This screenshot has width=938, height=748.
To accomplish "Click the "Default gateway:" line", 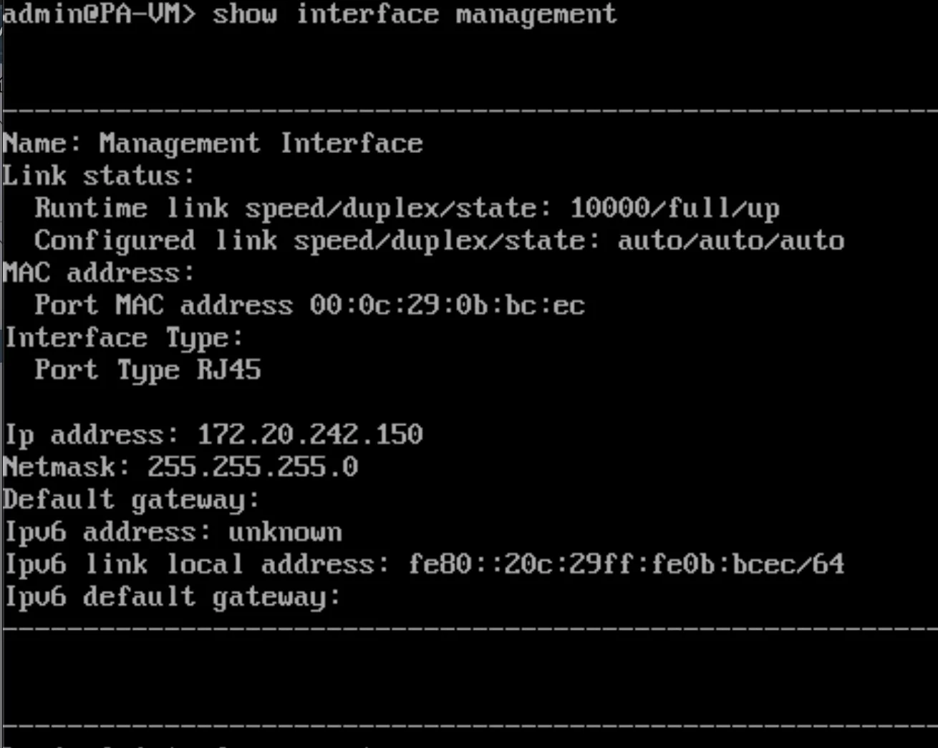I will click(131, 499).
